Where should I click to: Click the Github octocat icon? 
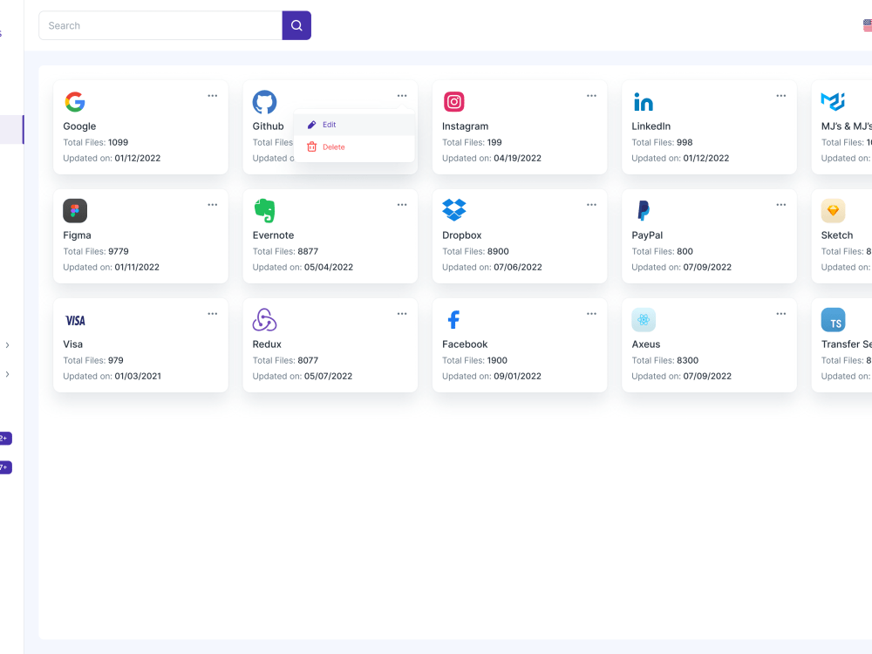click(x=265, y=102)
